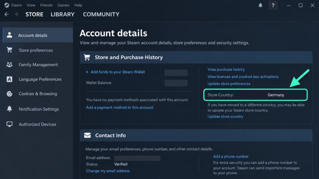Close the Steam window
319x179 pixels.
pyautogui.click(x=312, y=5)
